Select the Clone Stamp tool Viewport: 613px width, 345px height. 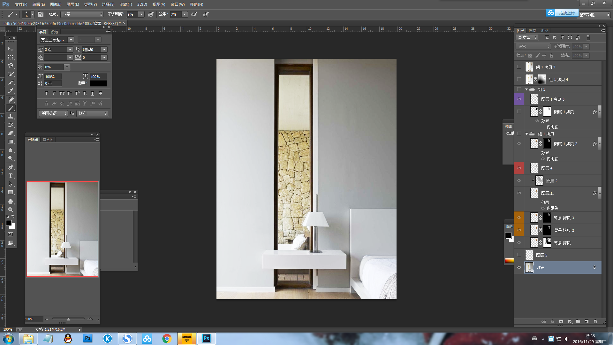(x=11, y=117)
